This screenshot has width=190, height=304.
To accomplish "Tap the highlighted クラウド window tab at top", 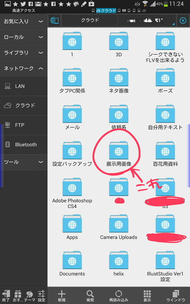I will [106, 10].
